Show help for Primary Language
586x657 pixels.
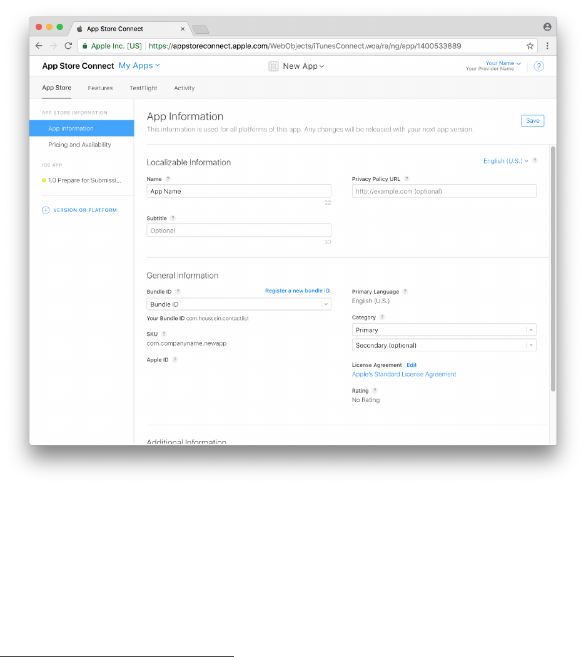pos(405,292)
